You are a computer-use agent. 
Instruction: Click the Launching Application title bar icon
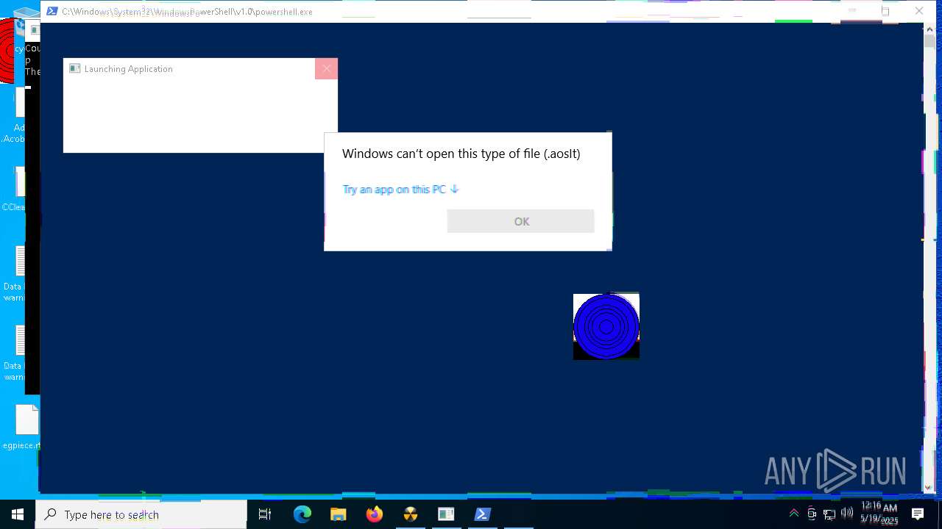coord(74,68)
